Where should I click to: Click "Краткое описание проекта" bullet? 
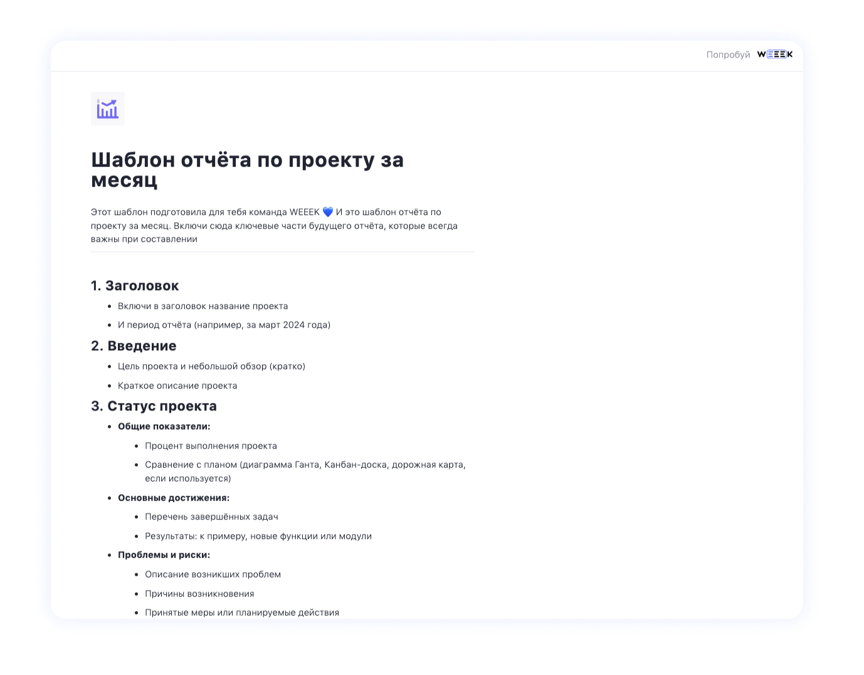point(177,386)
